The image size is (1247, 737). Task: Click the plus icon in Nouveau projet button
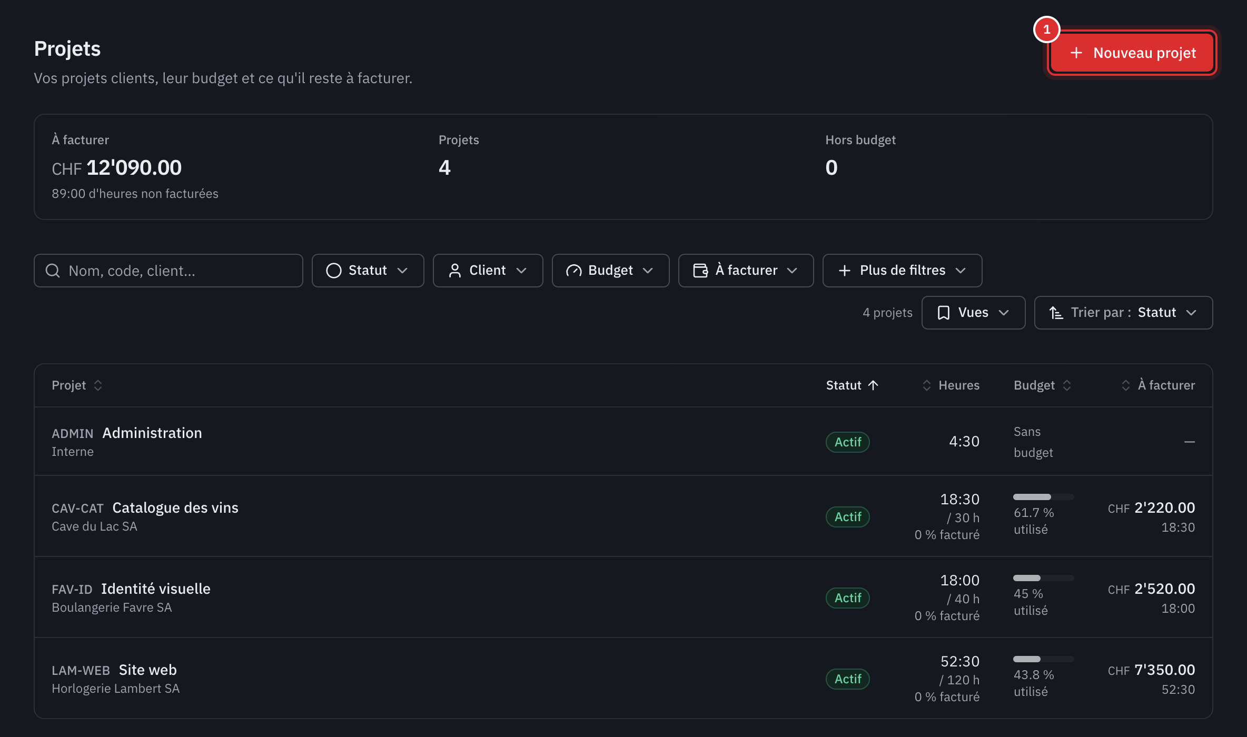(x=1076, y=53)
